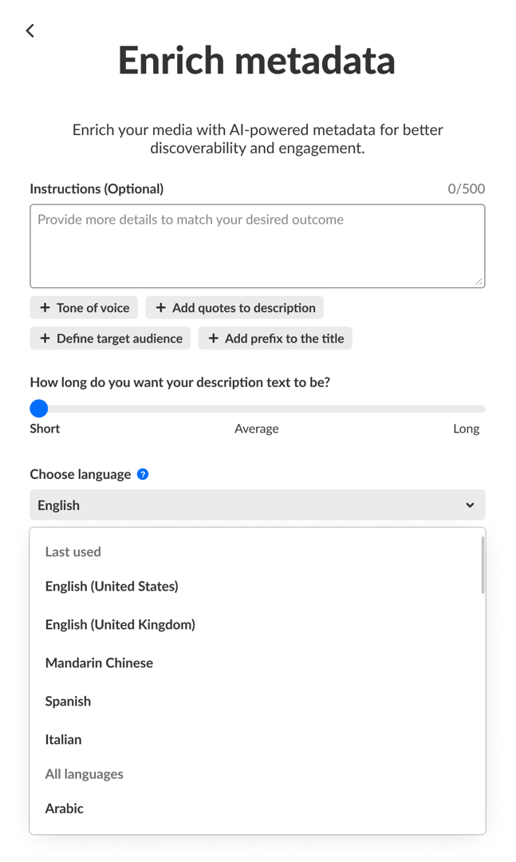
Task: Select English (United Kingdom) option
Action: pos(120,625)
